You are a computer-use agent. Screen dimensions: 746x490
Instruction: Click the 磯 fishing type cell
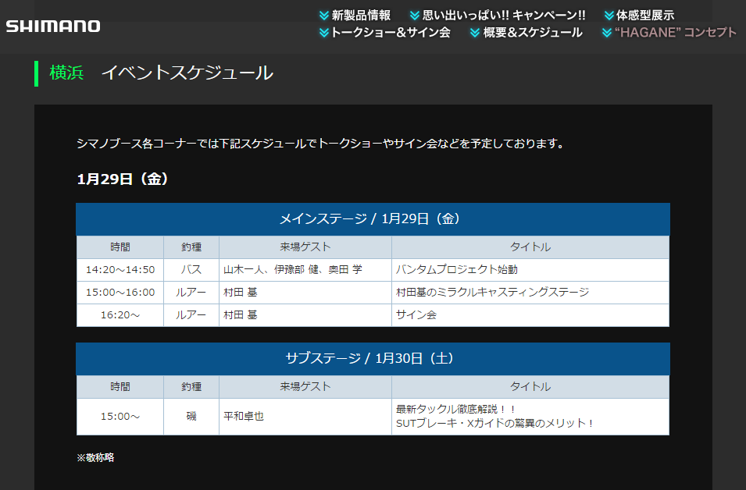(x=191, y=417)
